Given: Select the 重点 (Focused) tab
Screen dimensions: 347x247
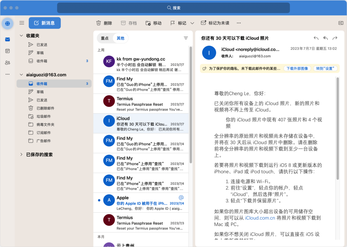Looking at the screenshot, I should (105, 38).
